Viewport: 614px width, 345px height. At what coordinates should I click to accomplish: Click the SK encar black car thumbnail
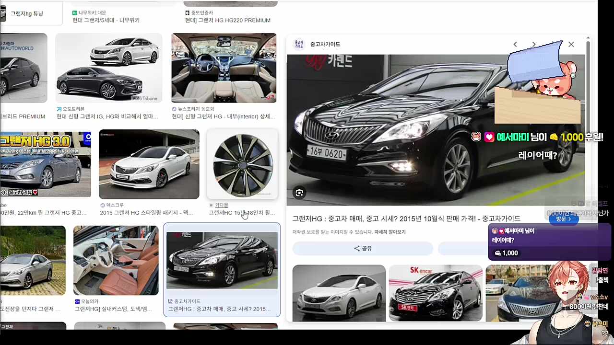point(435,293)
